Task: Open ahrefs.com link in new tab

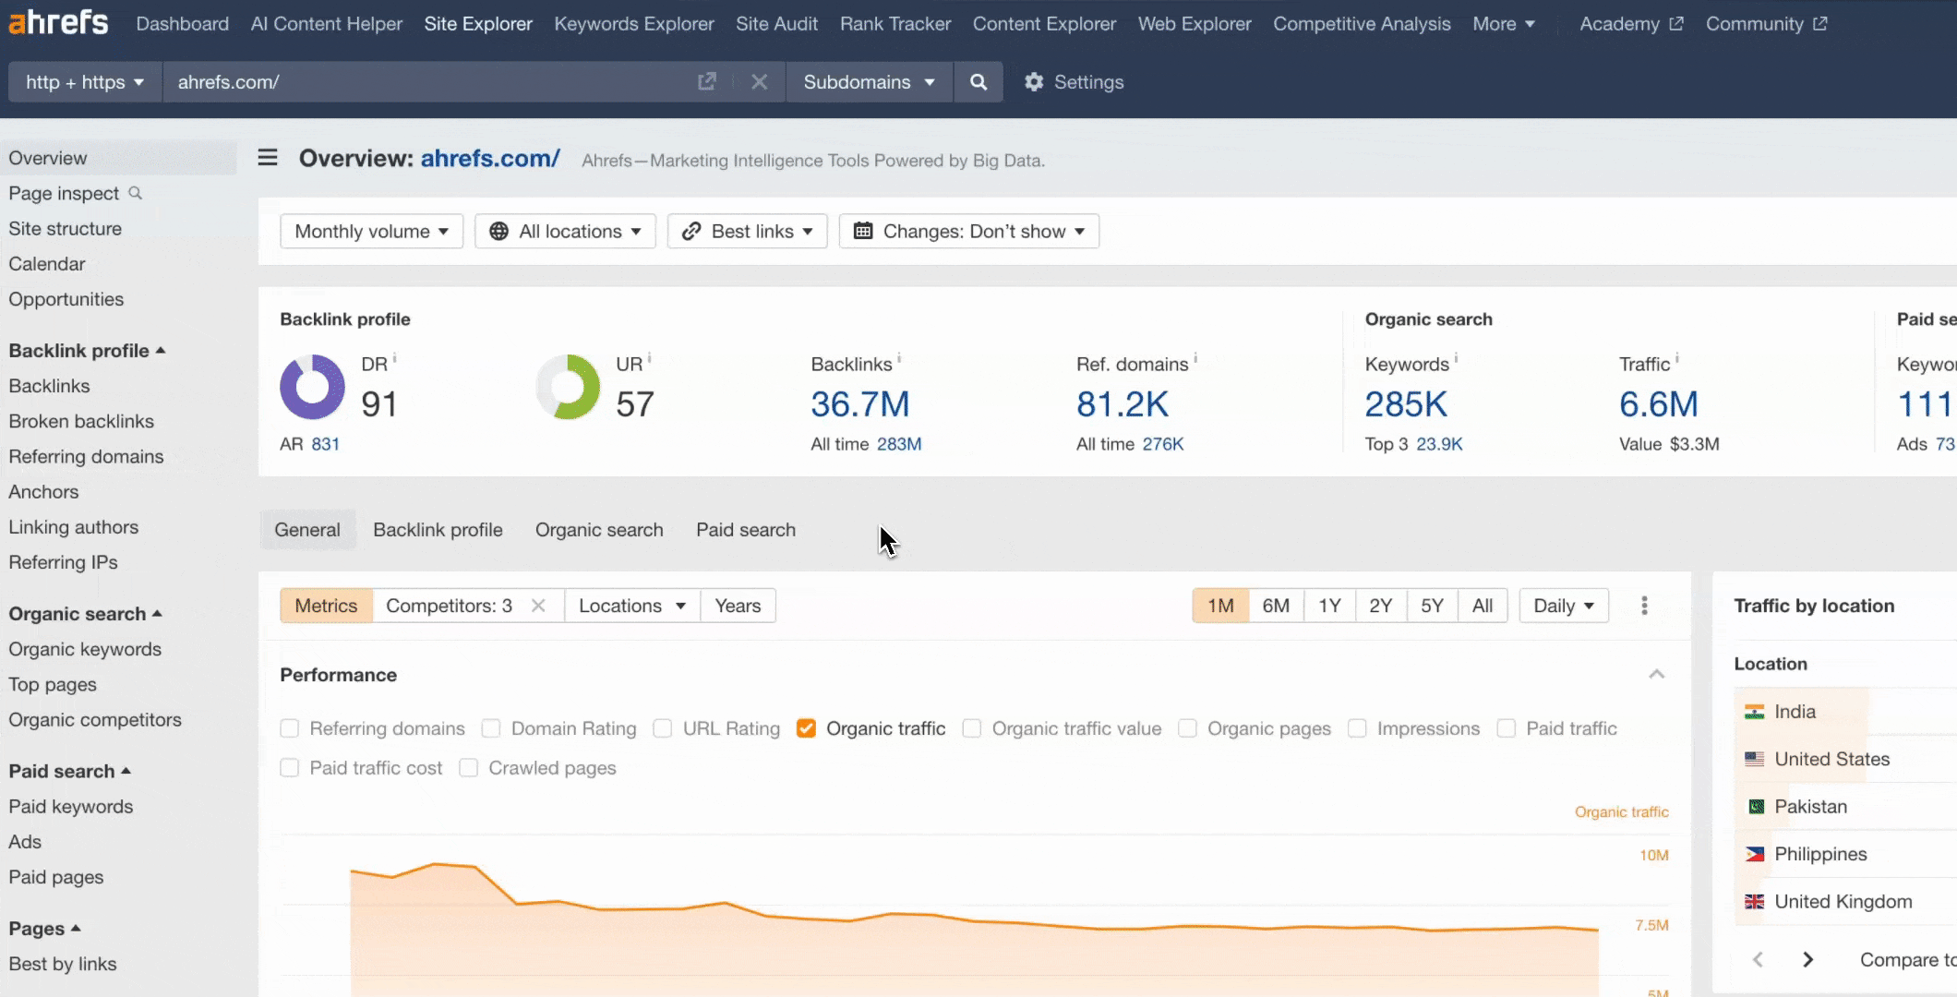Action: (x=706, y=82)
